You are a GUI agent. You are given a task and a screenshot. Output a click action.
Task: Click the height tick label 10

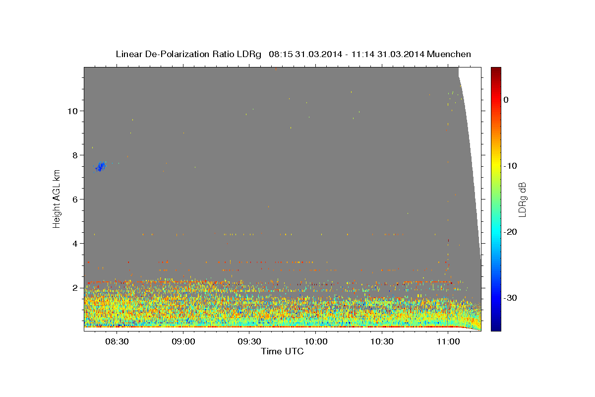click(x=73, y=111)
